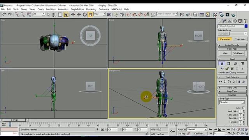The image size is (249, 140).
Task: Toggle the 3D Snaps magnet
Action: pos(129,15)
